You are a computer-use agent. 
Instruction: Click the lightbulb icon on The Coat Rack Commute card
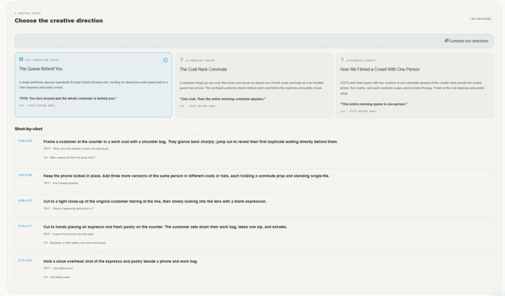[x=182, y=60]
